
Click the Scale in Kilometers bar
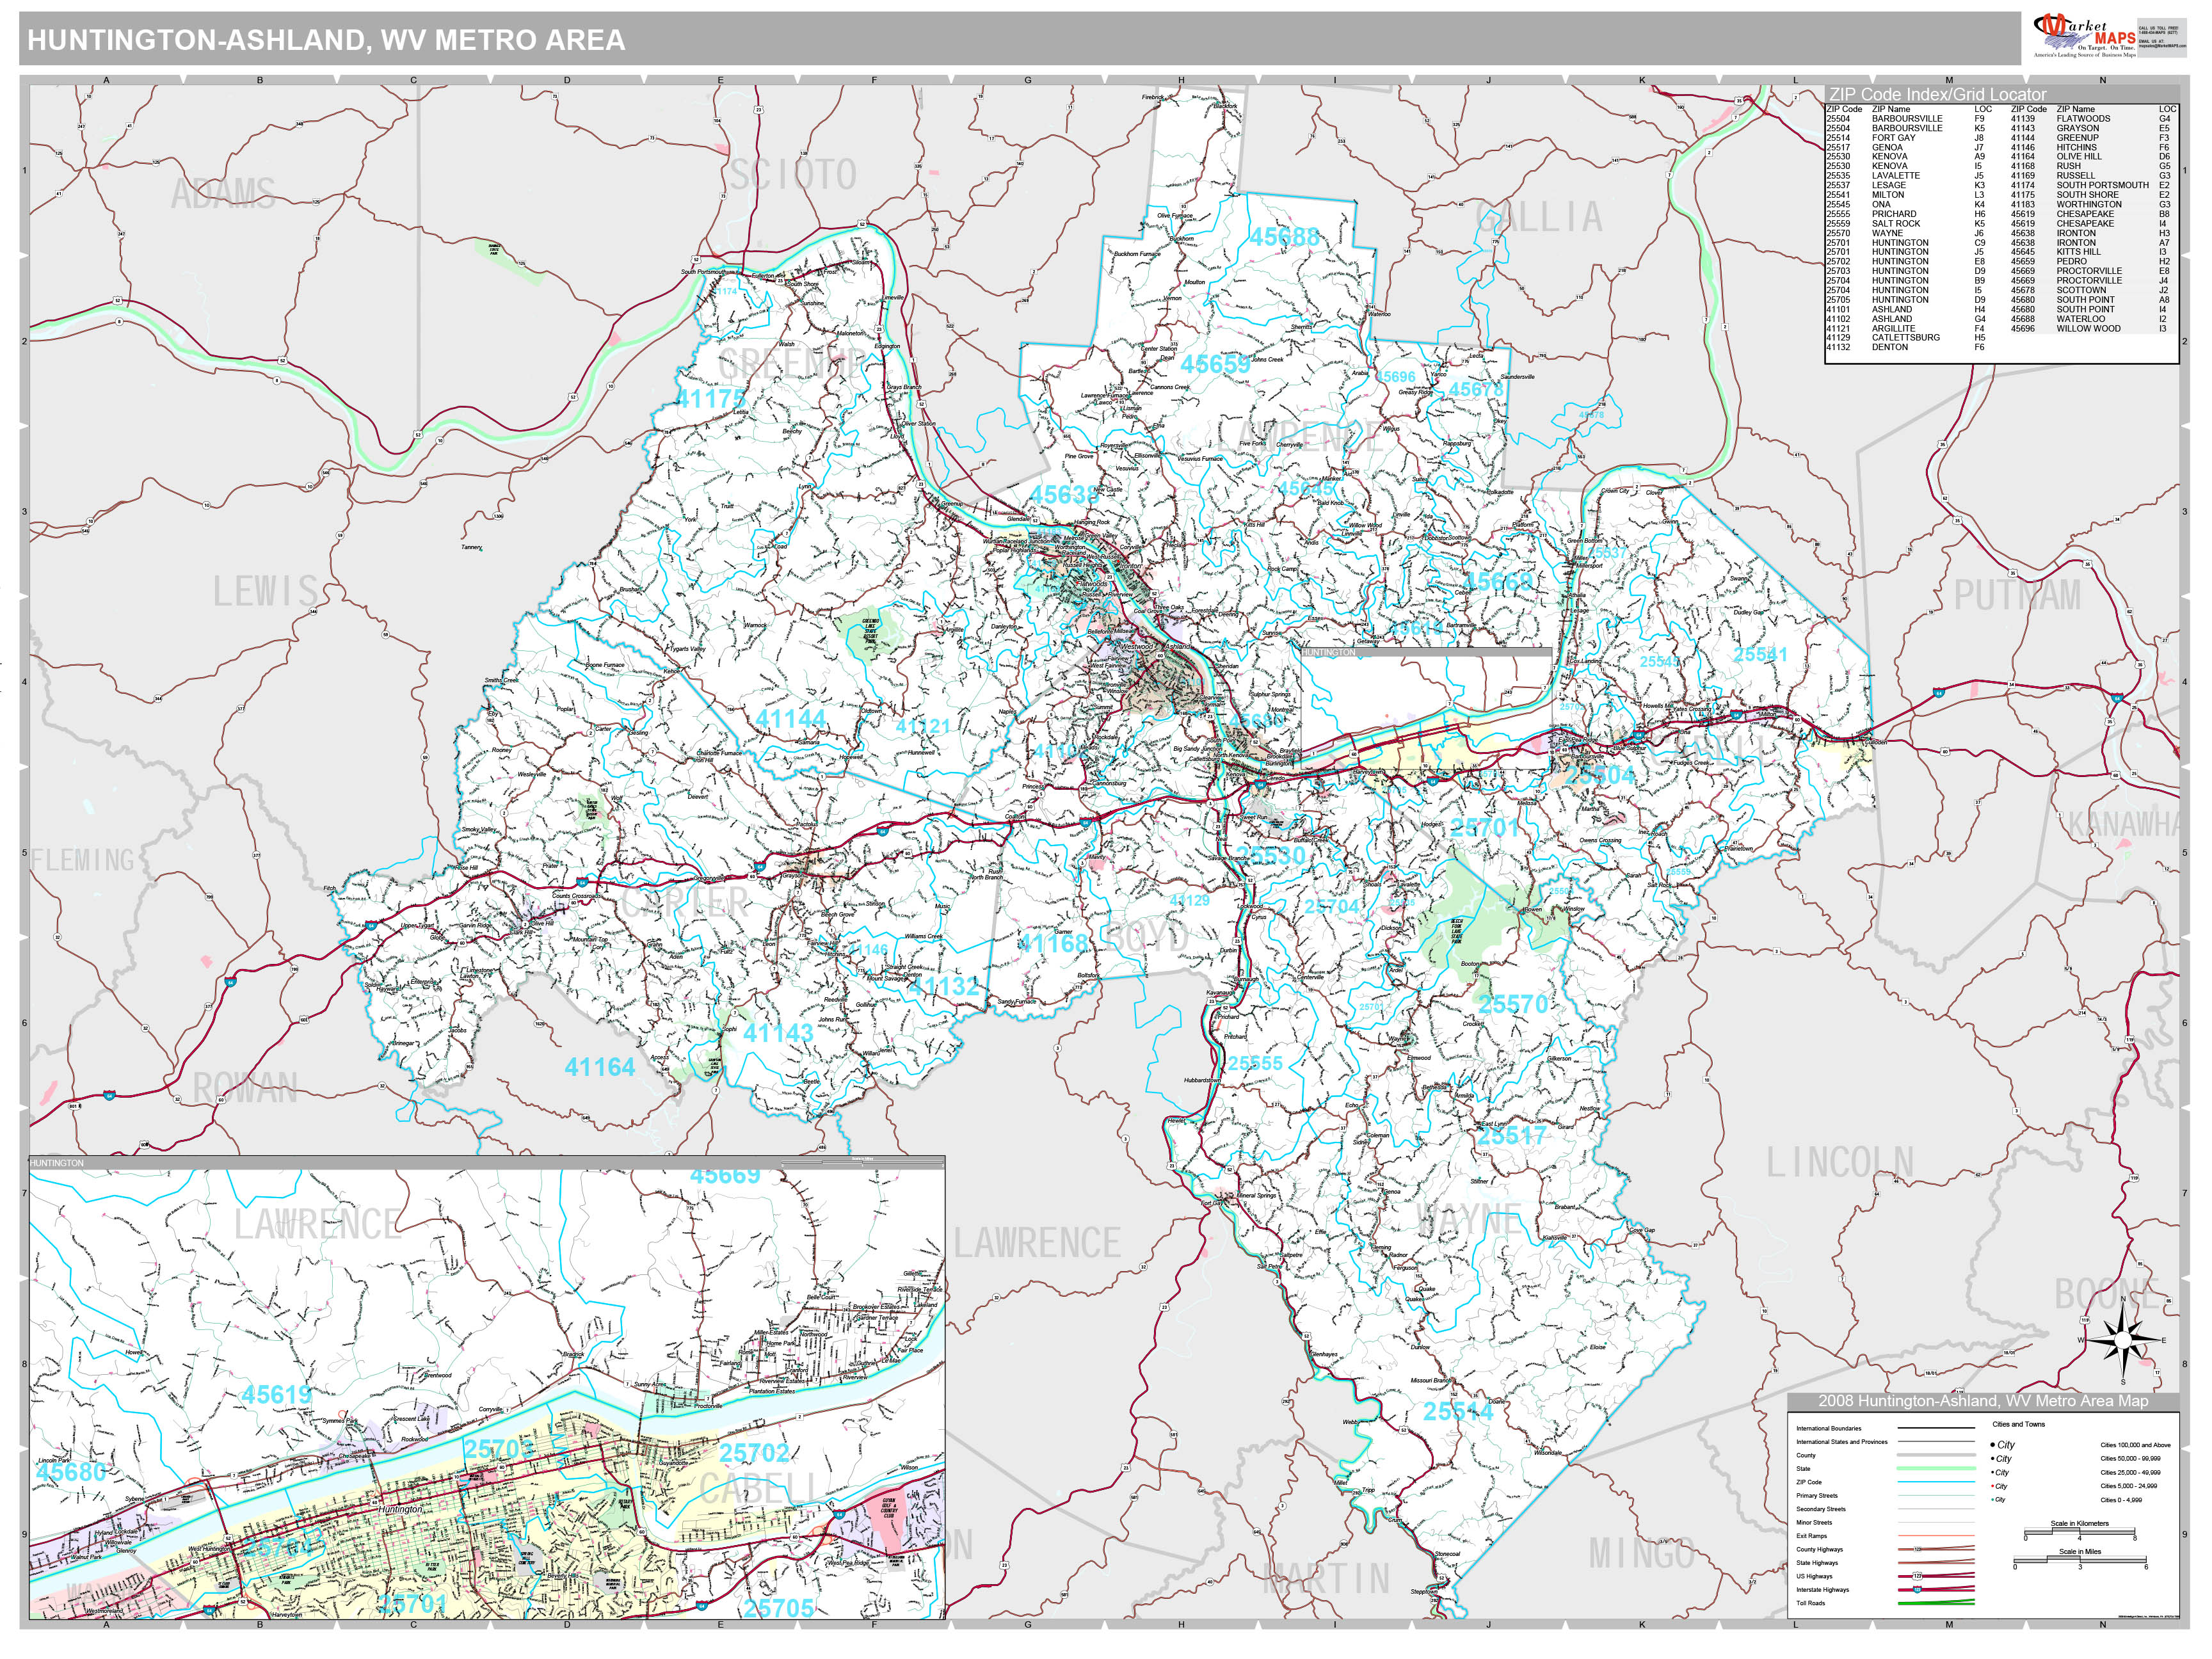(x=2079, y=1532)
